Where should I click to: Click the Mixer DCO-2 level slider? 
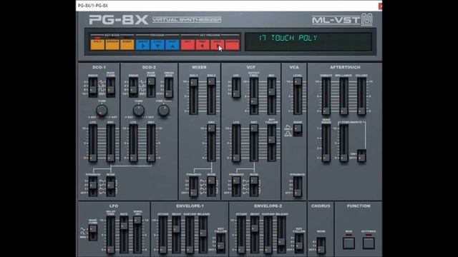(212, 96)
